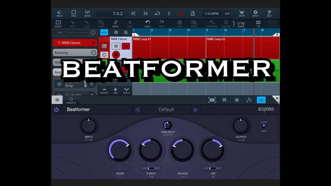Mute the NINE Classic track
331x186 pixels.
(x=116, y=46)
